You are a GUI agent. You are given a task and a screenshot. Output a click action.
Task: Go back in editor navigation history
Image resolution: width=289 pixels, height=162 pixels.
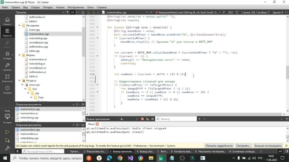[x=89, y=12]
